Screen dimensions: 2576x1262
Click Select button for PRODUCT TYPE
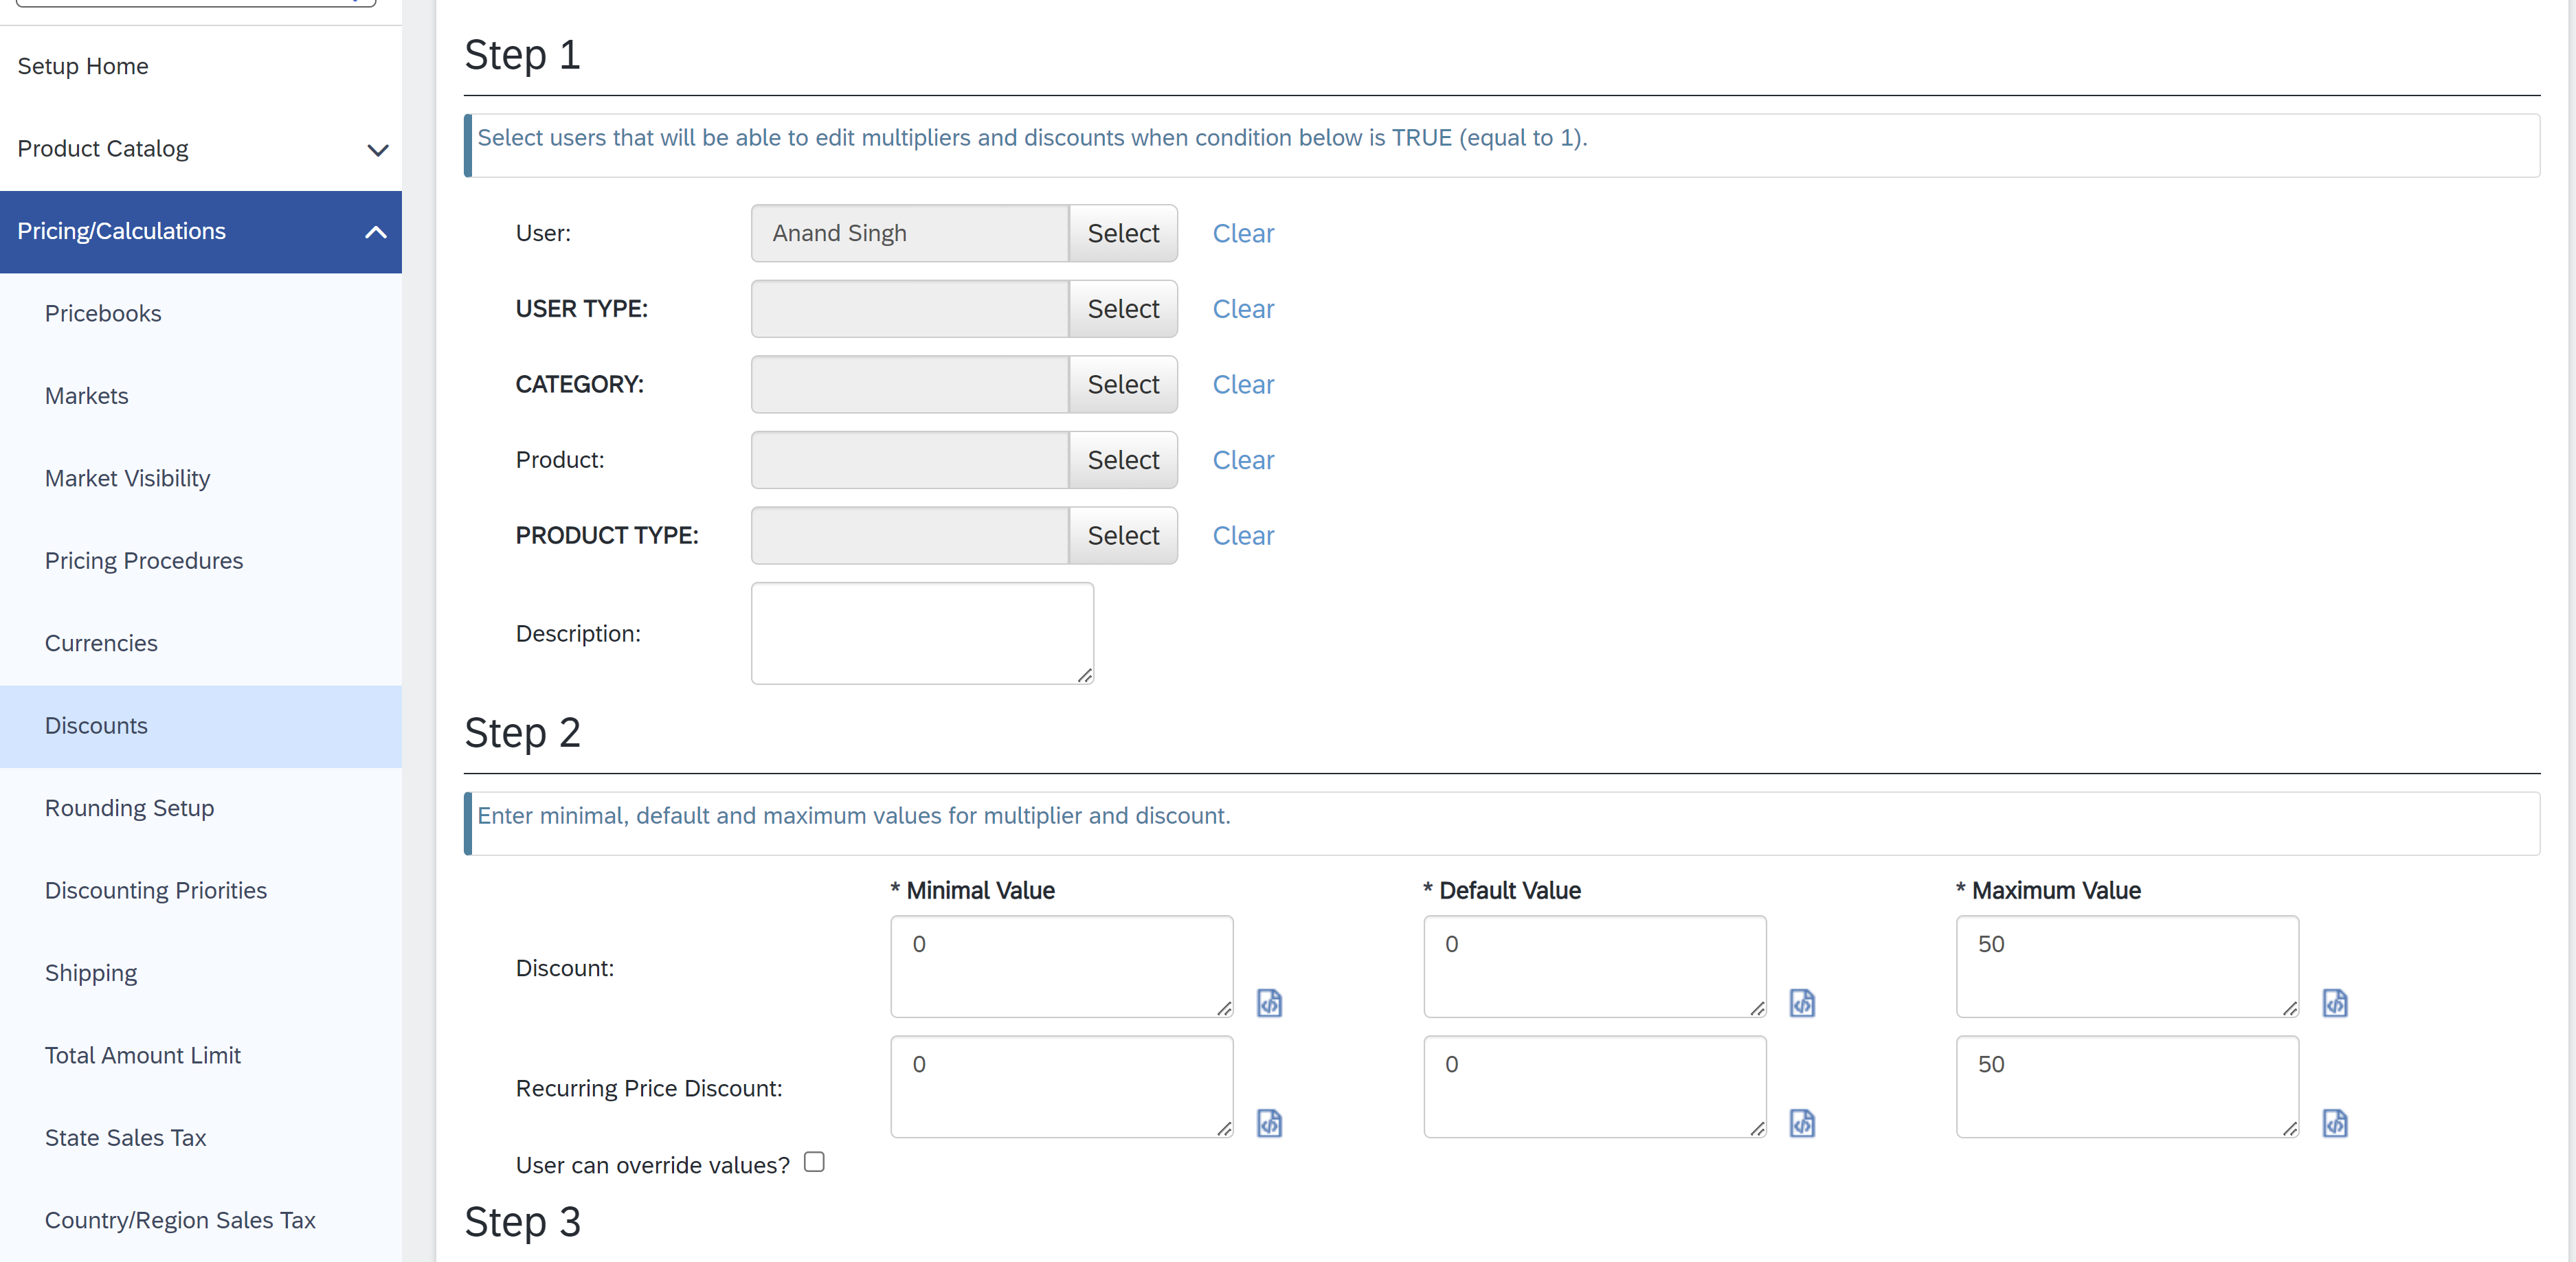tap(1123, 535)
